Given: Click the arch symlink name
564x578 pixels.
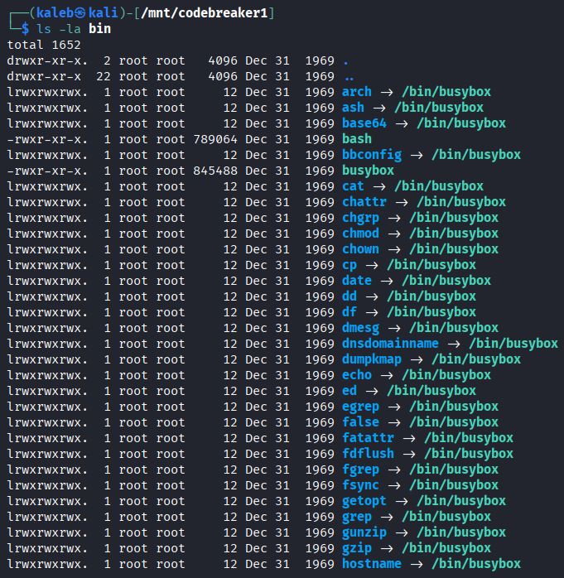Looking at the screenshot, I should point(357,92).
